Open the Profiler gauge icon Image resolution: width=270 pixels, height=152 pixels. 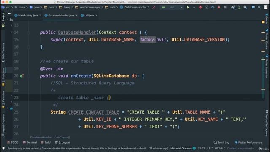click(x=213, y=8)
